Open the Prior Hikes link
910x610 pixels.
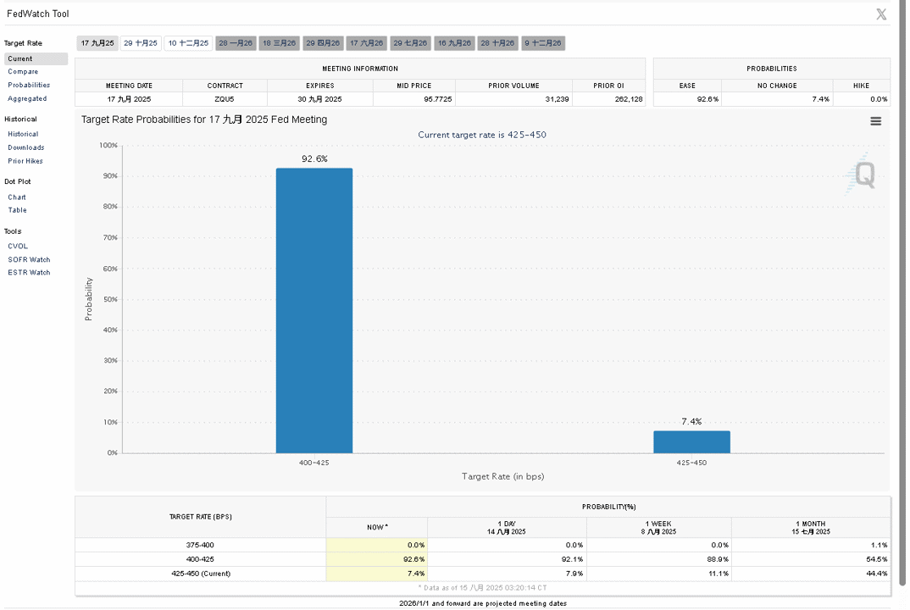pos(25,161)
